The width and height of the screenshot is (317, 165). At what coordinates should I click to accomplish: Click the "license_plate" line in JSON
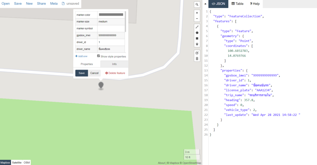pos(249,90)
